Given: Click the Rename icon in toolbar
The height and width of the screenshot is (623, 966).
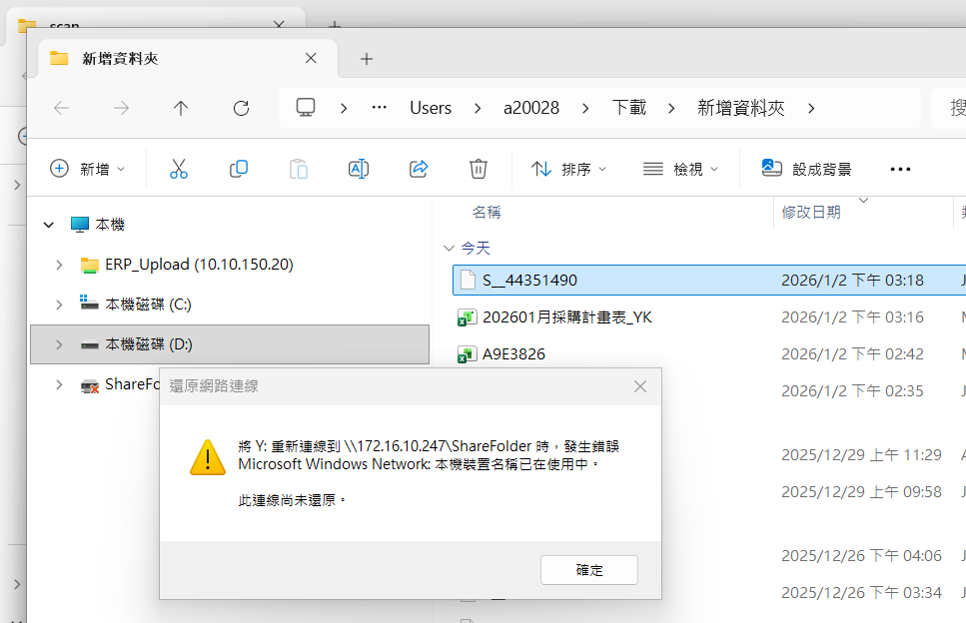Looking at the screenshot, I should [359, 169].
